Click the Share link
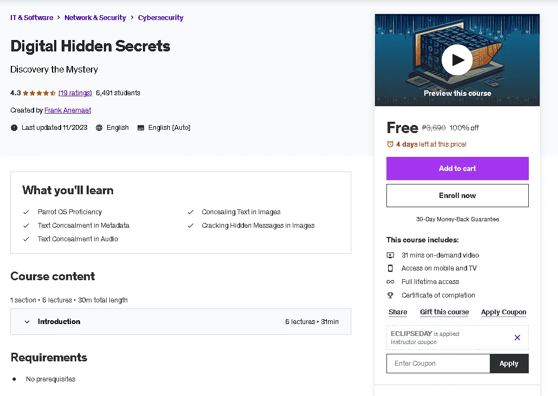The width and height of the screenshot is (558, 396). click(x=398, y=312)
